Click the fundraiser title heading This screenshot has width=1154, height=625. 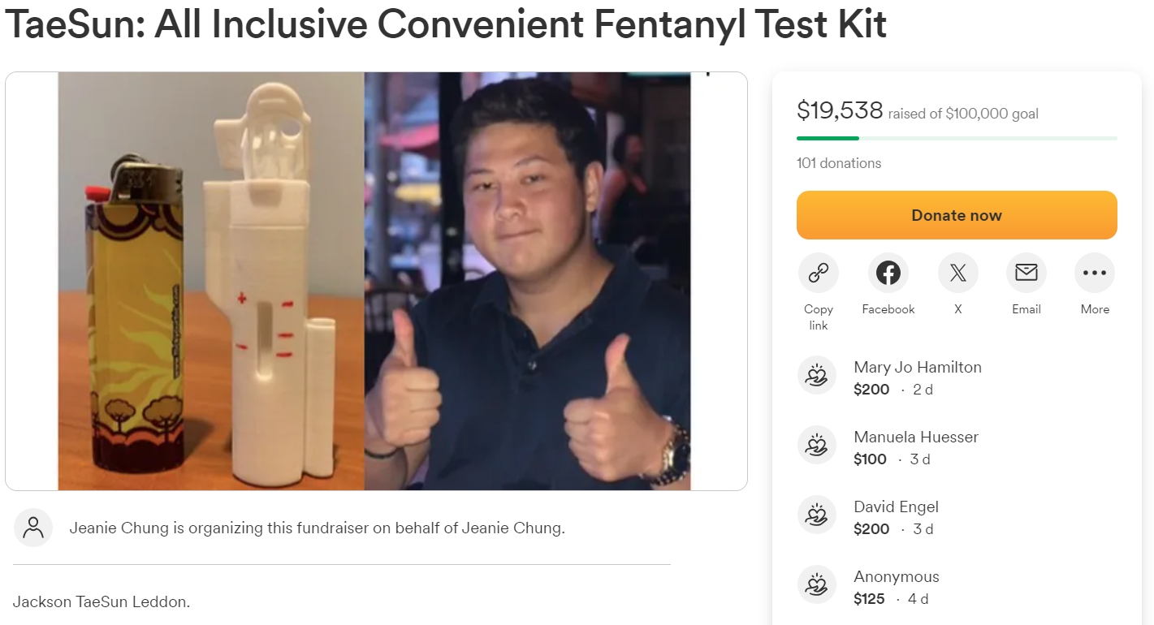445,25
